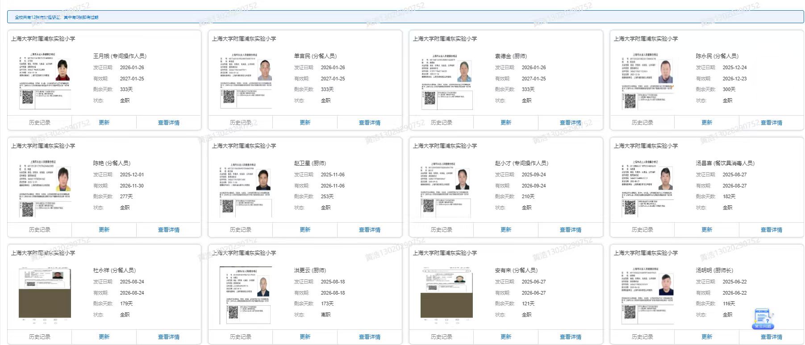Open 袁德金's health certificate thumbnail
The height and width of the screenshot is (345, 805).
point(446,82)
